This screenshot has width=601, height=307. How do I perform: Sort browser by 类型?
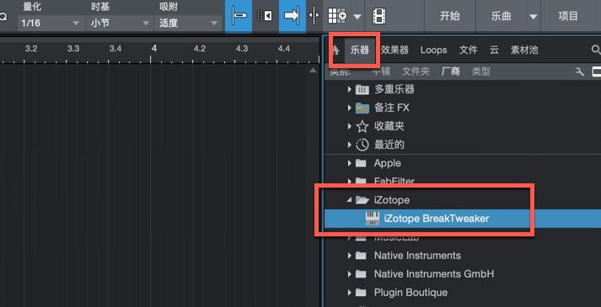click(x=481, y=71)
